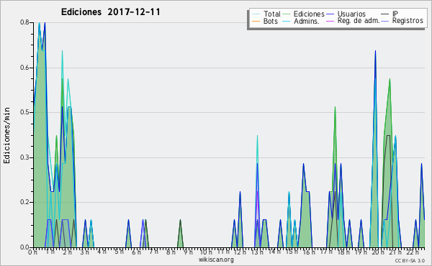Click the Registros legend label
Image resolution: width=432 pixels, height=266 pixels.
408,21
